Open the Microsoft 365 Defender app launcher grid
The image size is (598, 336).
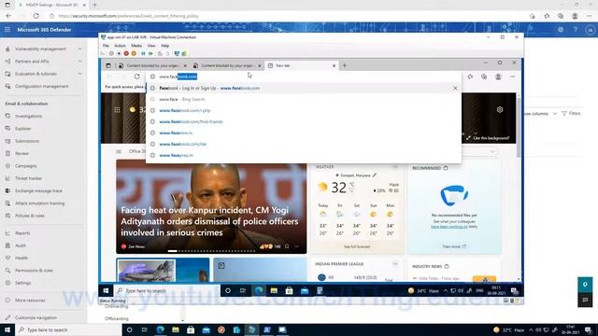point(7,29)
